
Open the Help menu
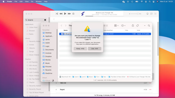pos(46,2)
